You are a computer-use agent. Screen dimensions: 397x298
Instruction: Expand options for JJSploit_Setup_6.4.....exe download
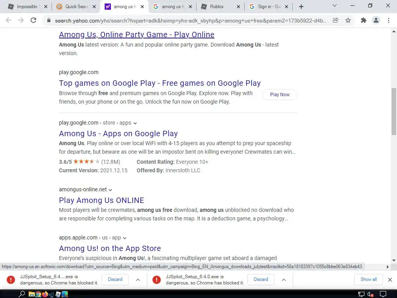click(138, 279)
